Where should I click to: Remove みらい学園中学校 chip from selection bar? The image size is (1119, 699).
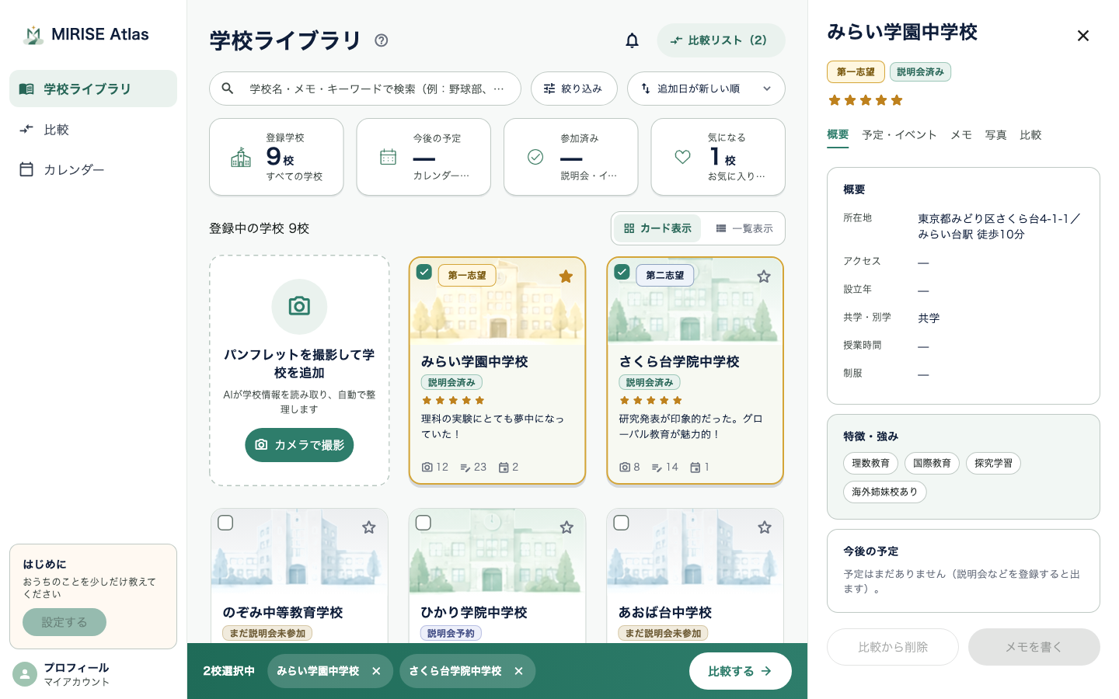(x=376, y=671)
